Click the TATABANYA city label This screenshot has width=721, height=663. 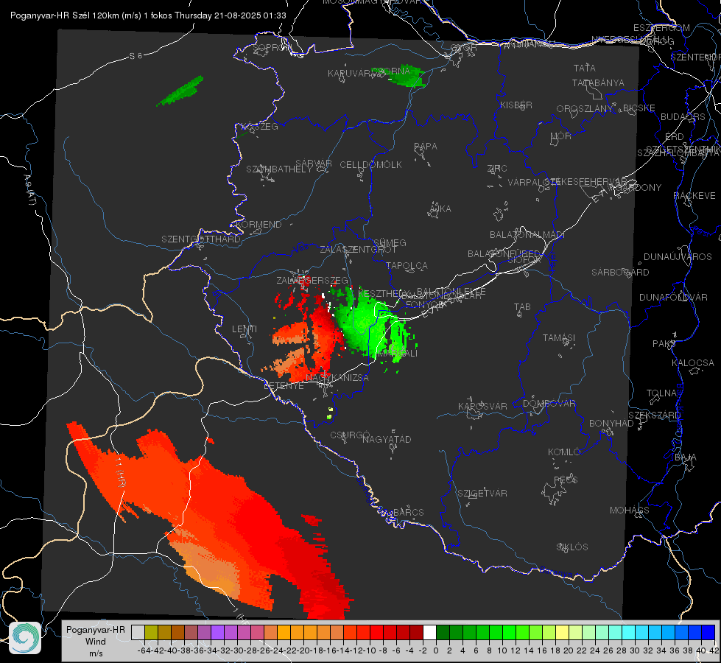[598, 83]
